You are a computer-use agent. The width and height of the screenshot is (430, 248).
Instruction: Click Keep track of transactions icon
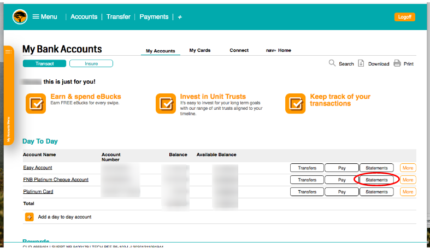tap(295, 103)
